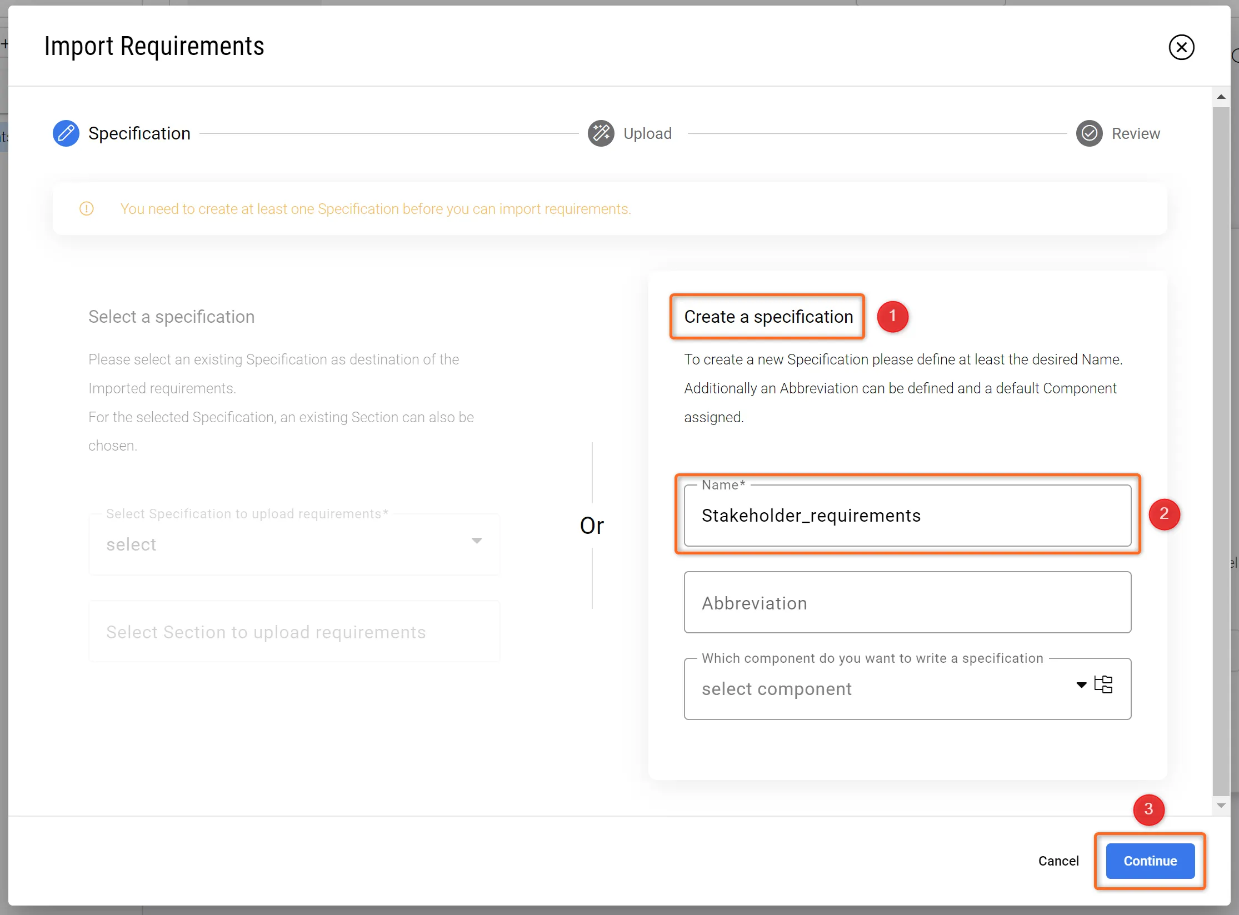Screen dimensions: 1239x915
Task: Click the Upload magic wand step icon
Action: click(x=601, y=133)
